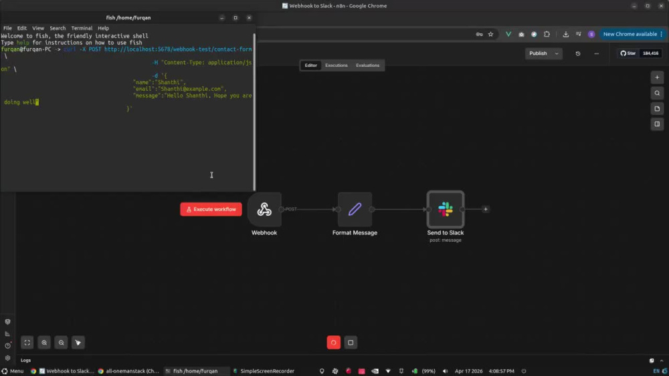Click the square stop button on canvas

pyautogui.click(x=351, y=343)
